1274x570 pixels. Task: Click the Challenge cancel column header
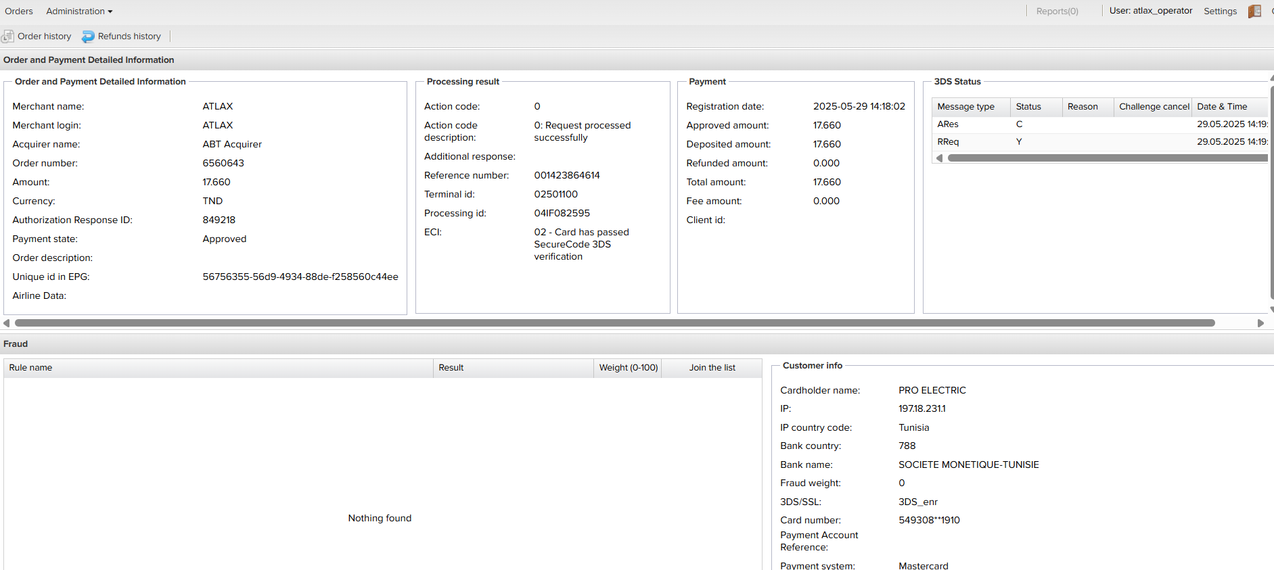coord(1153,107)
